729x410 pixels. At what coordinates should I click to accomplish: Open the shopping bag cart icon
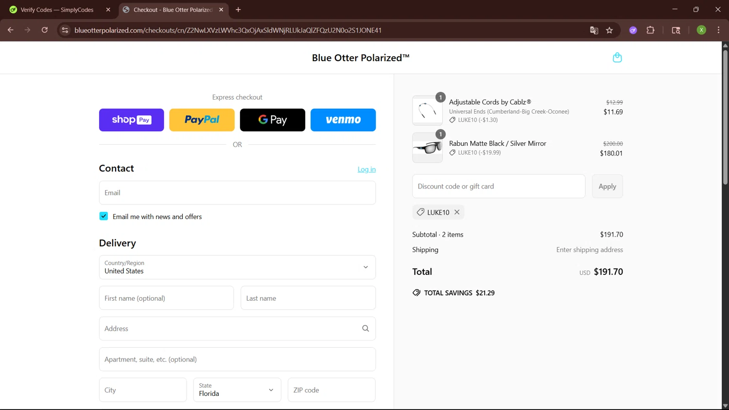click(617, 57)
